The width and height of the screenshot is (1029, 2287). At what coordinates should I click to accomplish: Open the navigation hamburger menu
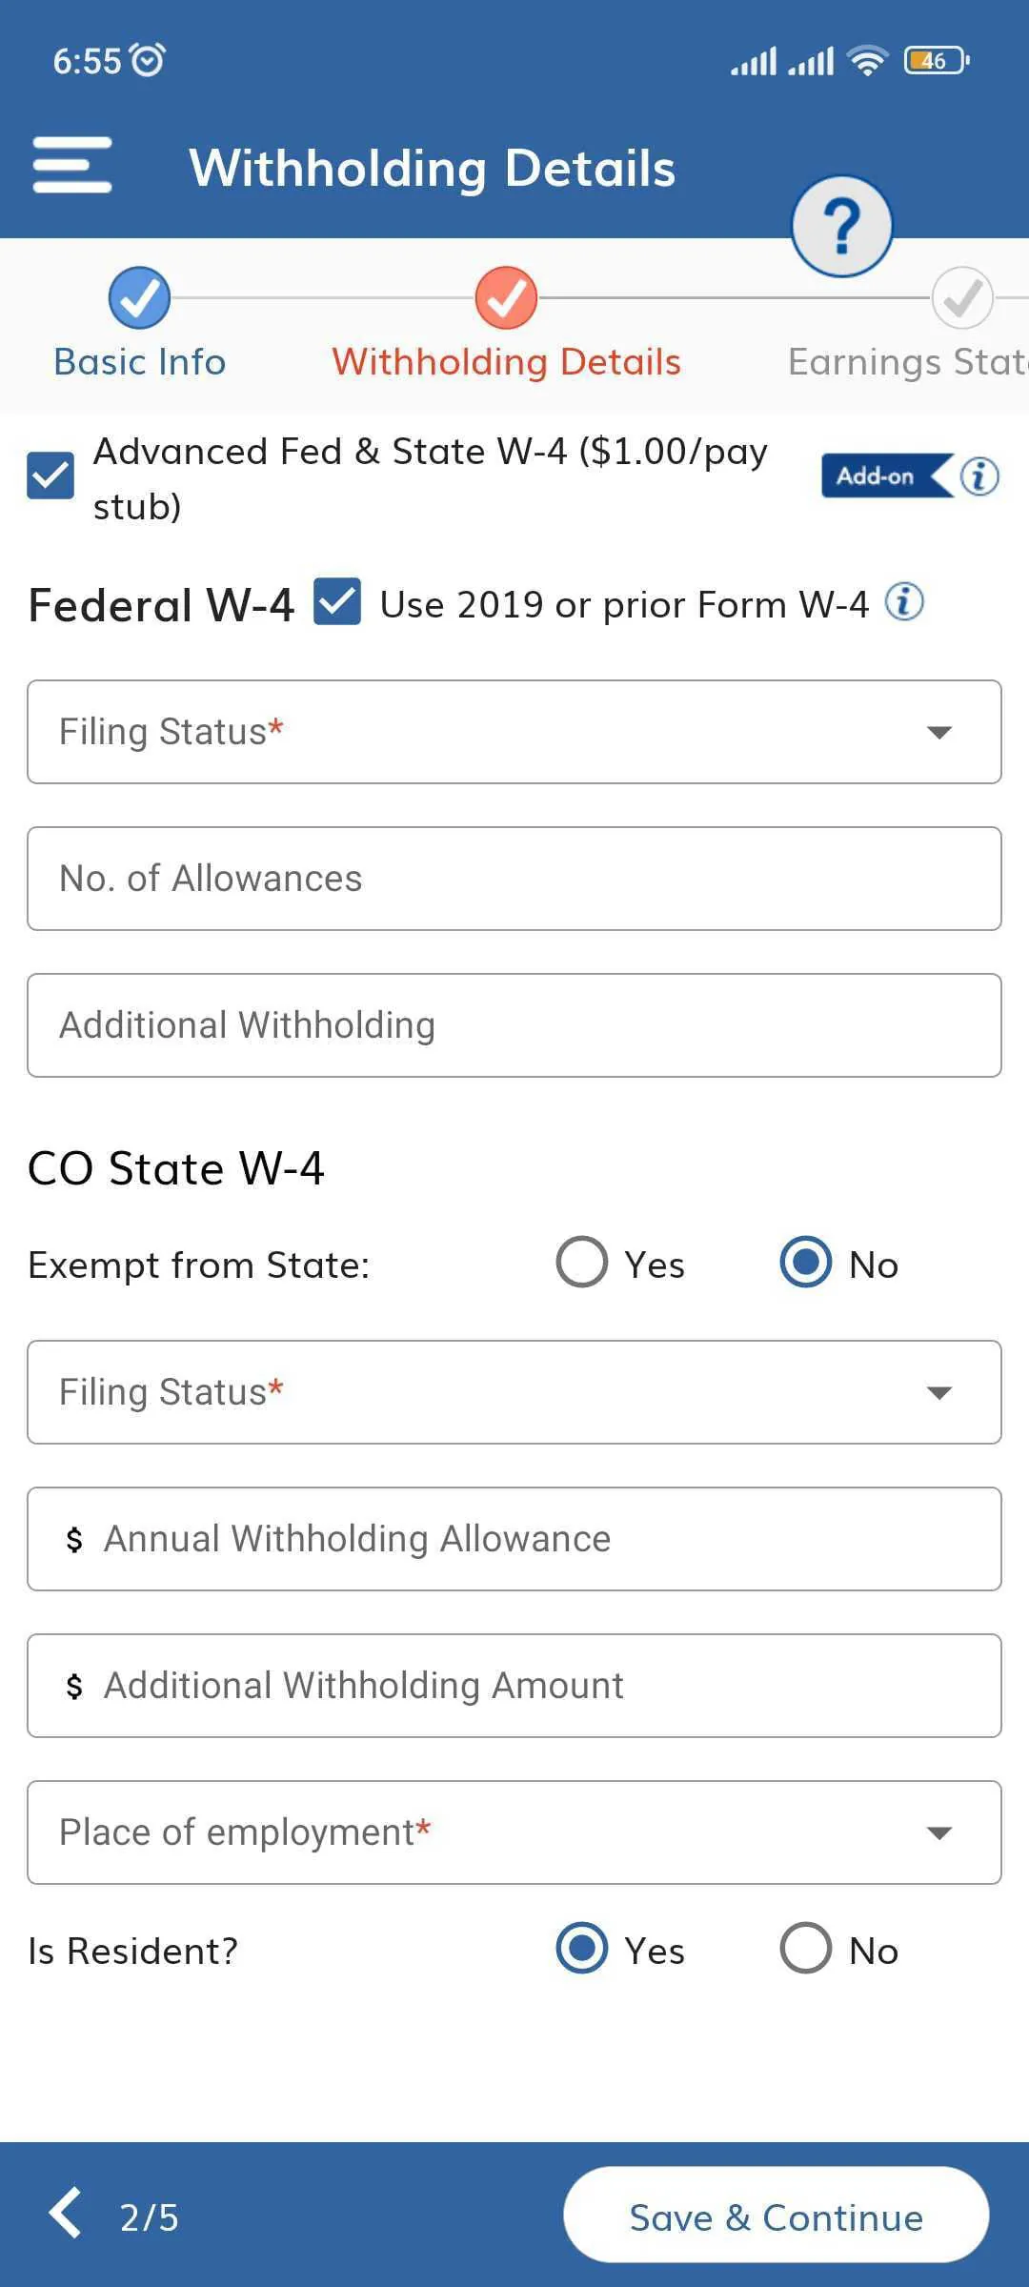(71, 168)
